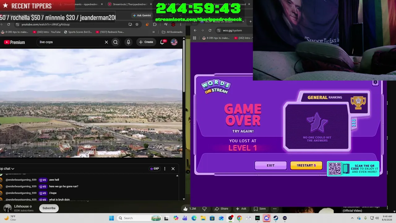Start voice search with the microphone icon
This screenshot has width=396, height=223.
point(128,42)
